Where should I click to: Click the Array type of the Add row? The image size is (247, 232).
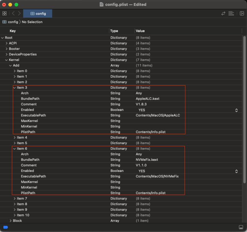[x=115, y=65]
